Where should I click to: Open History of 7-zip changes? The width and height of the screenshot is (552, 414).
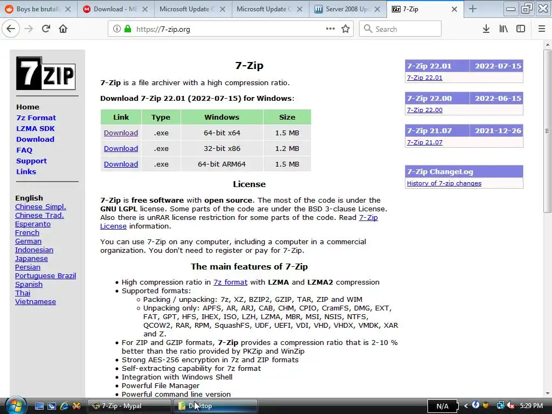pyautogui.click(x=444, y=183)
